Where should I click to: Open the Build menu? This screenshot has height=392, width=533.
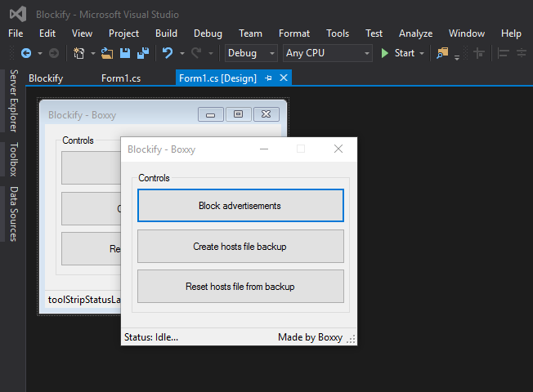[166, 33]
